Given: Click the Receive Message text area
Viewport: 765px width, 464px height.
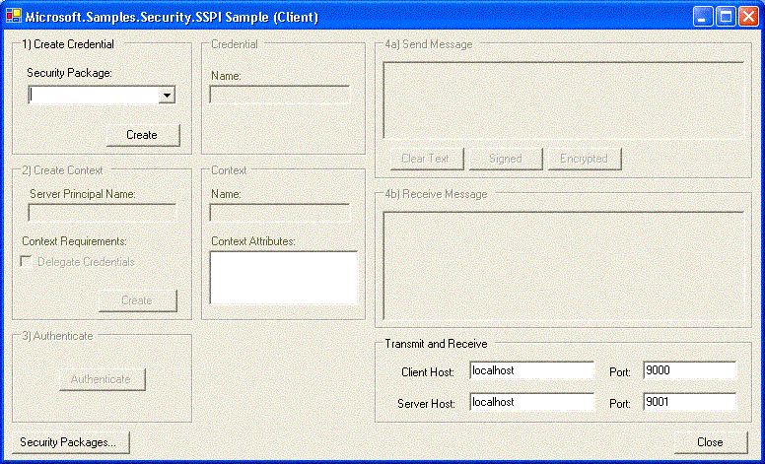Looking at the screenshot, I should [x=564, y=266].
